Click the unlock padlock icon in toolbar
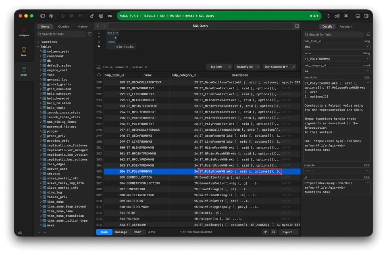Viewport: 387px width, 255px height. click(x=92, y=16)
